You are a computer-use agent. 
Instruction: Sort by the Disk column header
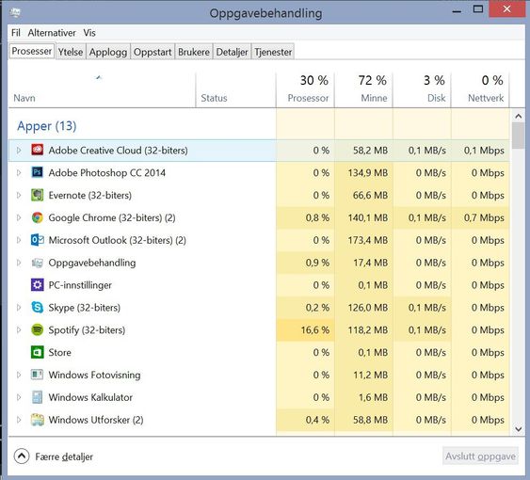click(422, 89)
